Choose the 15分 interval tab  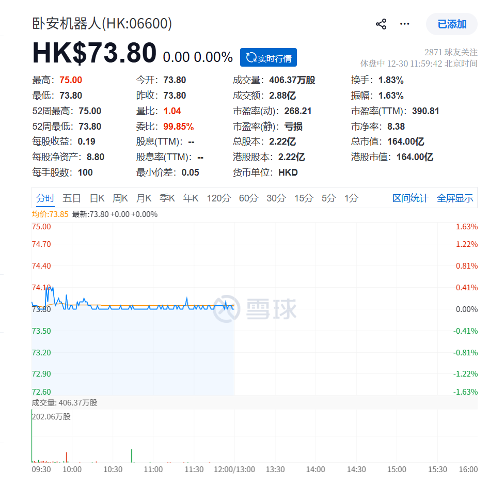[x=304, y=198]
